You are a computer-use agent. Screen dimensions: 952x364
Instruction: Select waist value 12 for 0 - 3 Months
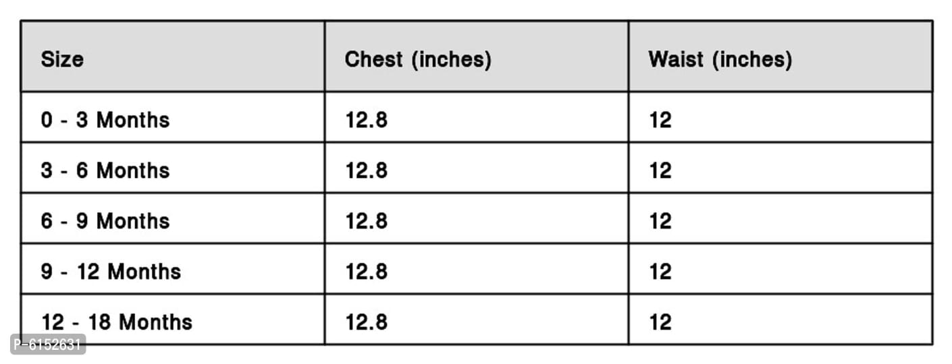click(x=660, y=120)
